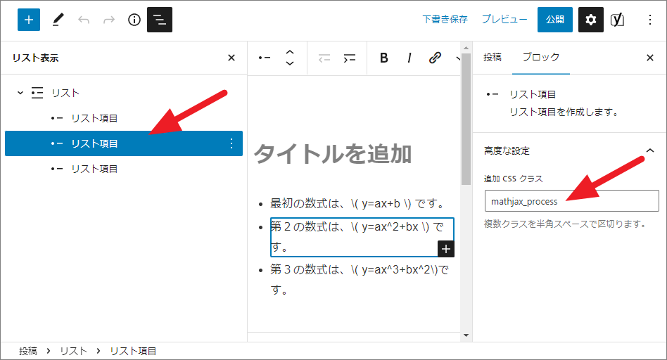Viewport: 667px width, 360px height.
Task: Toggle the List View button
Action: pyautogui.click(x=160, y=20)
